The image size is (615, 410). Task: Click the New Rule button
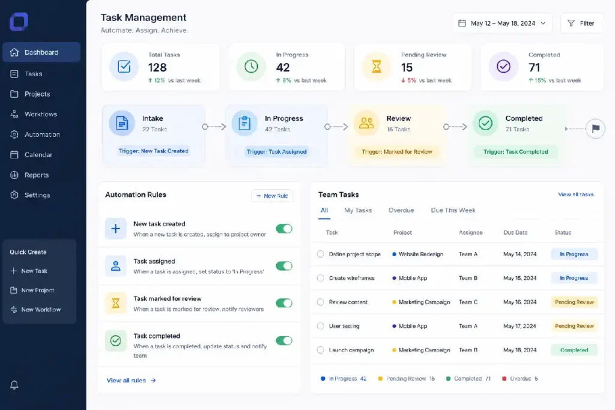pos(272,196)
